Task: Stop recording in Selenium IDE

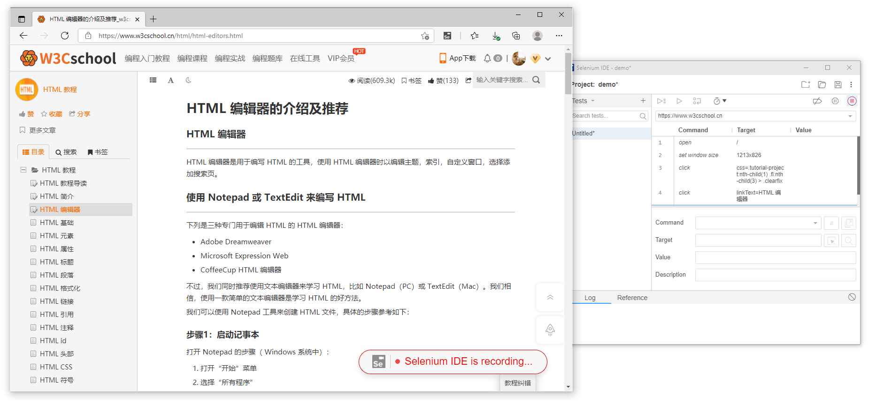Action: coord(852,101)
